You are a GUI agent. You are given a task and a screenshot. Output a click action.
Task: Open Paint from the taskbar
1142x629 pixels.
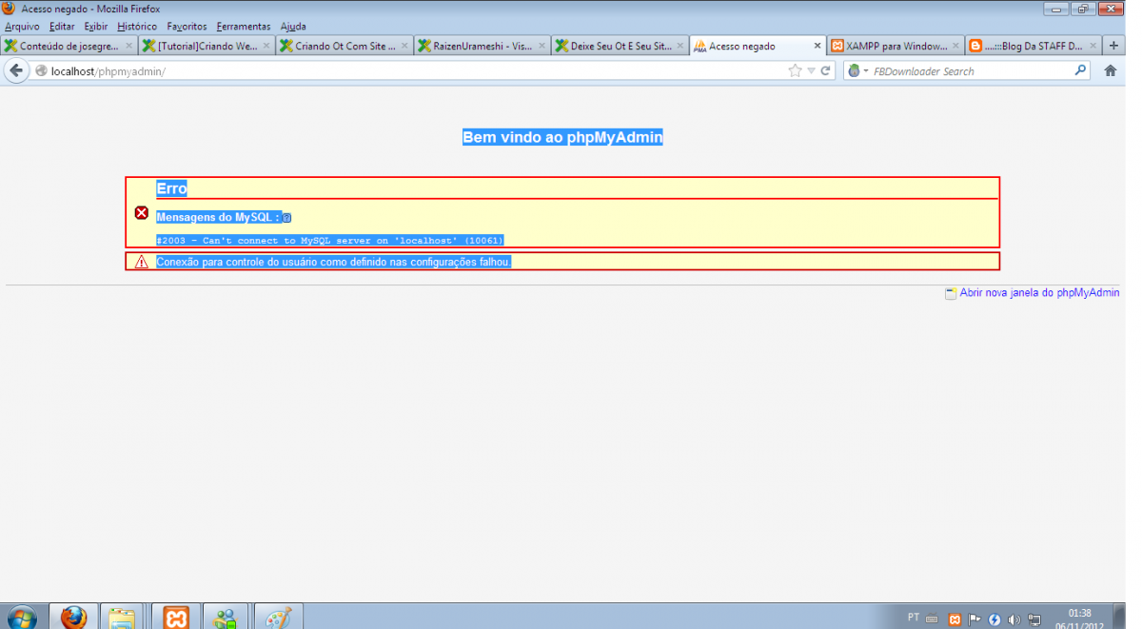coord(277,618)
